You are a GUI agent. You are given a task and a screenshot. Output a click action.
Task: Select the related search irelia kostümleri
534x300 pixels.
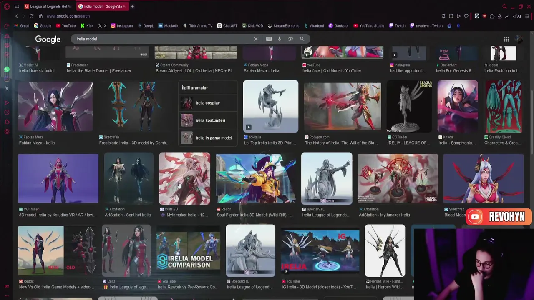click(x=208, y=120)
